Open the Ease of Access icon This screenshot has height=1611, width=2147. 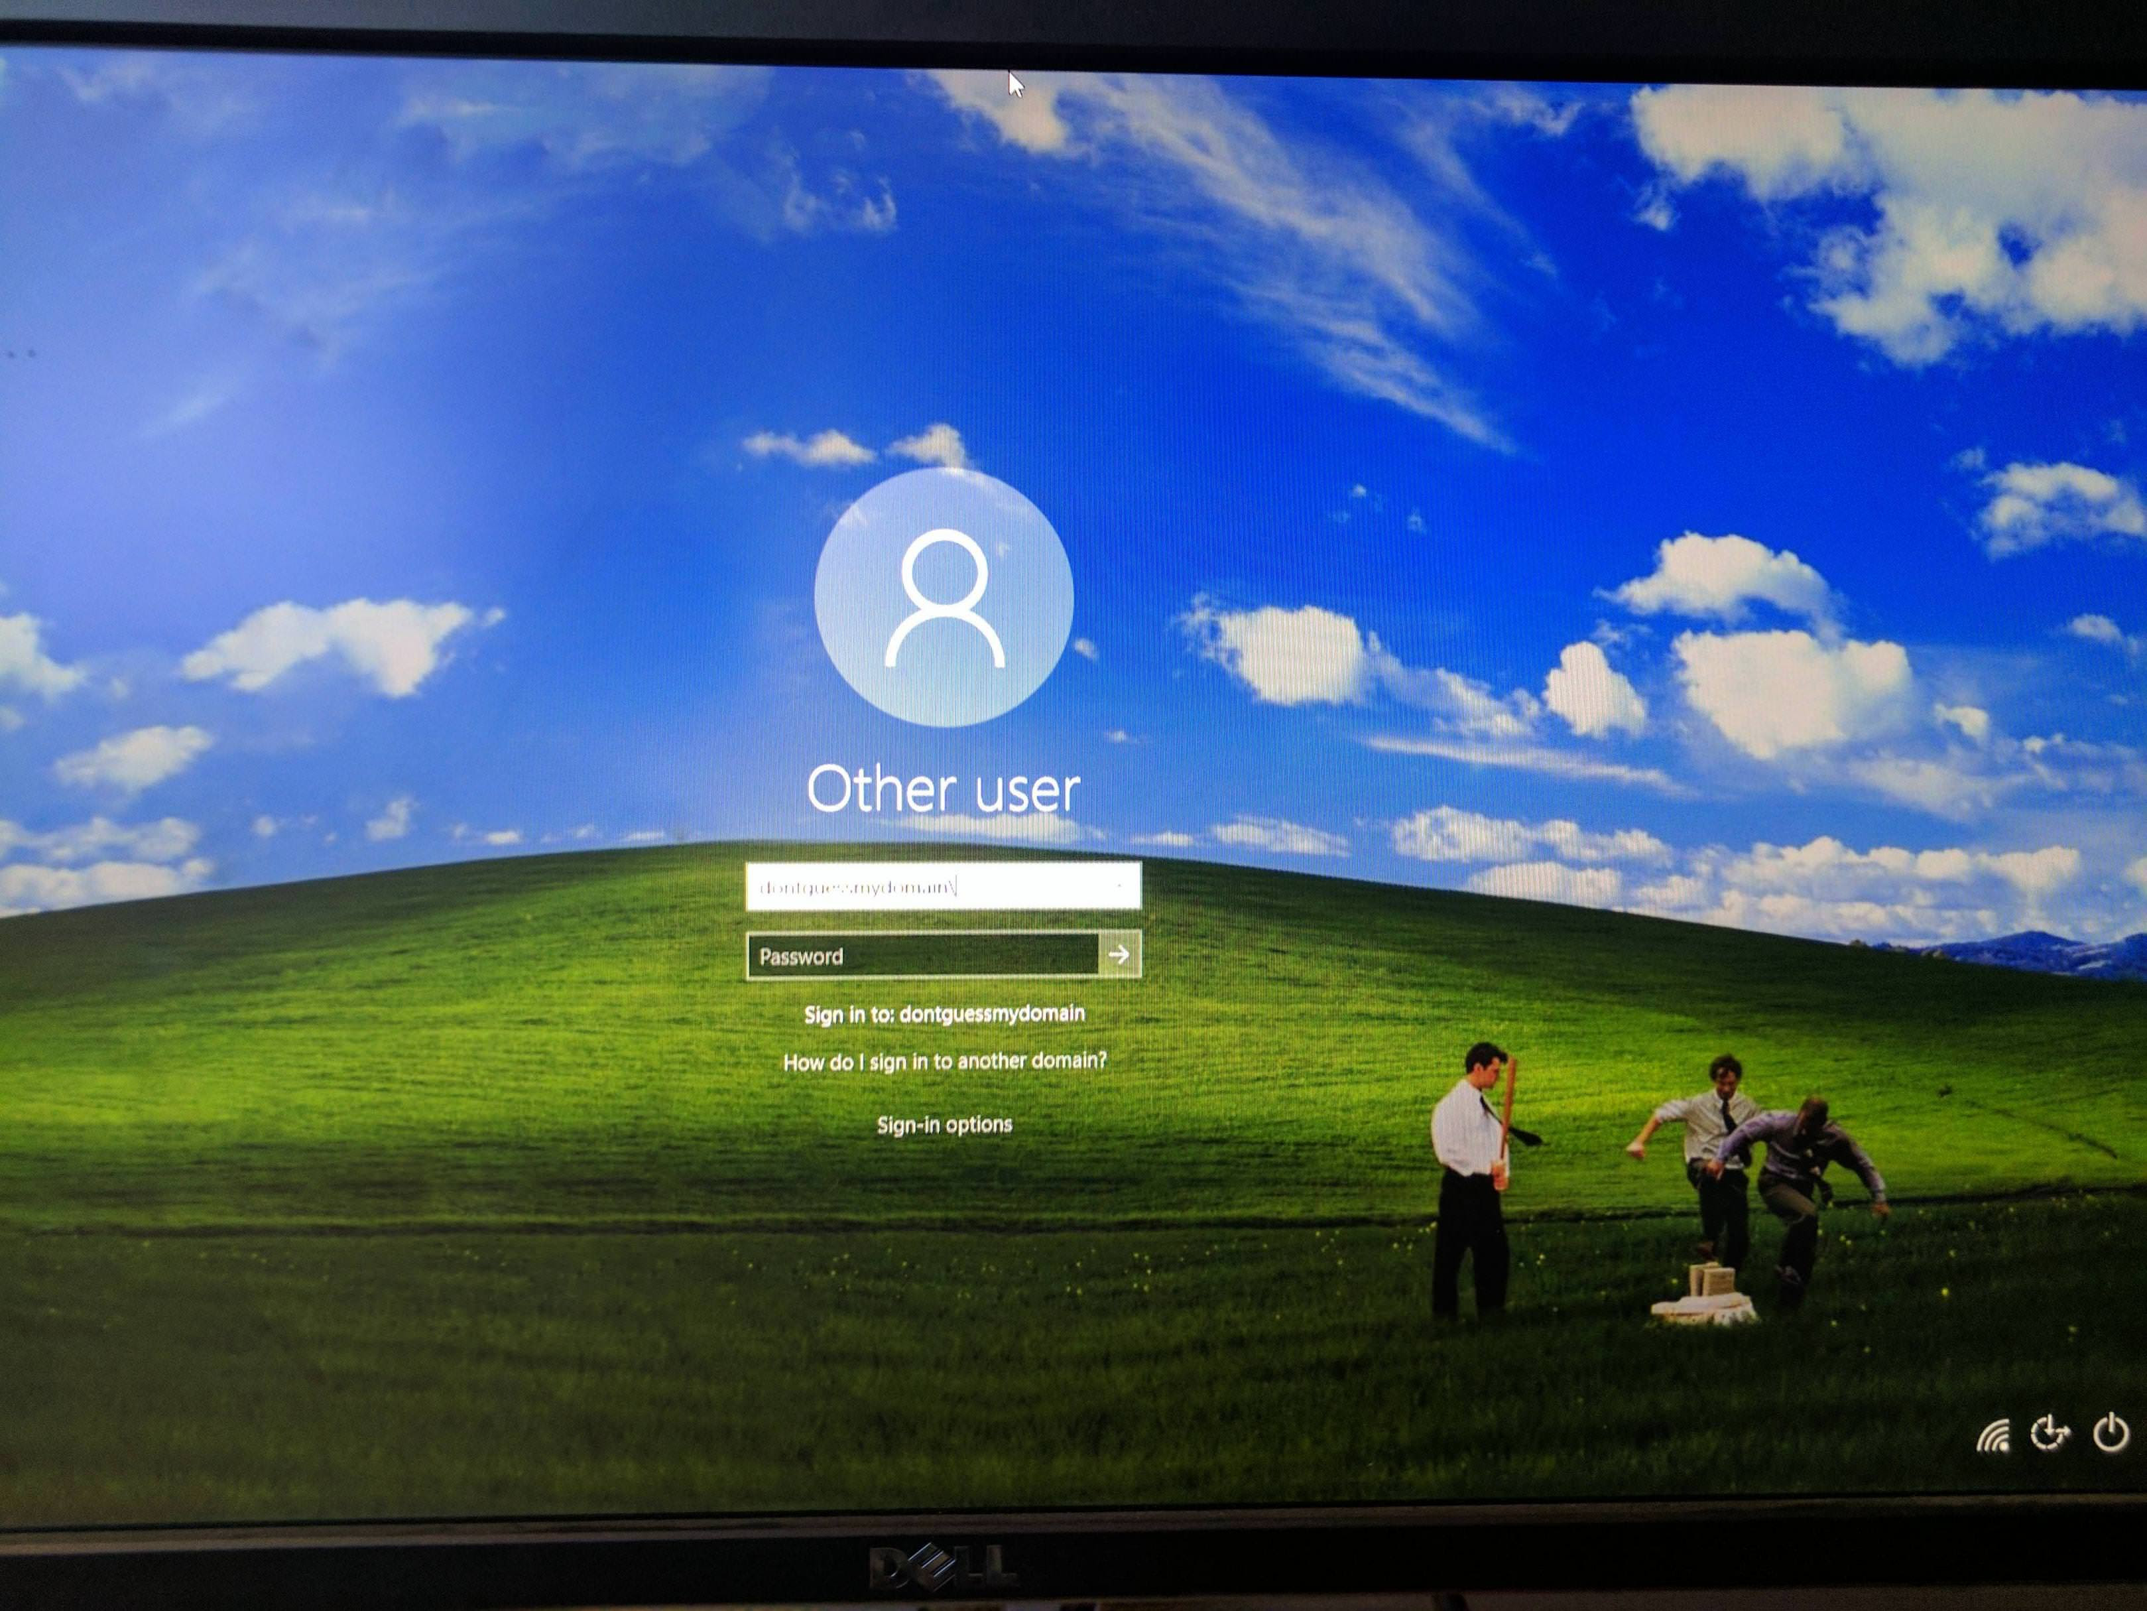click(x=2050, y=1433)
